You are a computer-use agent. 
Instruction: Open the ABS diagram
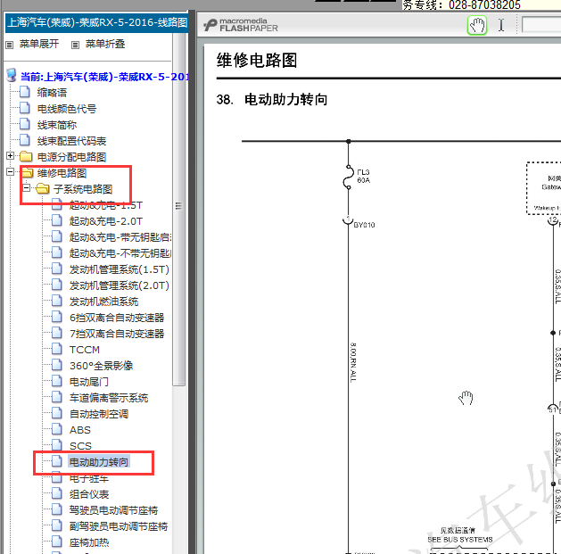click(x=80, y=430)
